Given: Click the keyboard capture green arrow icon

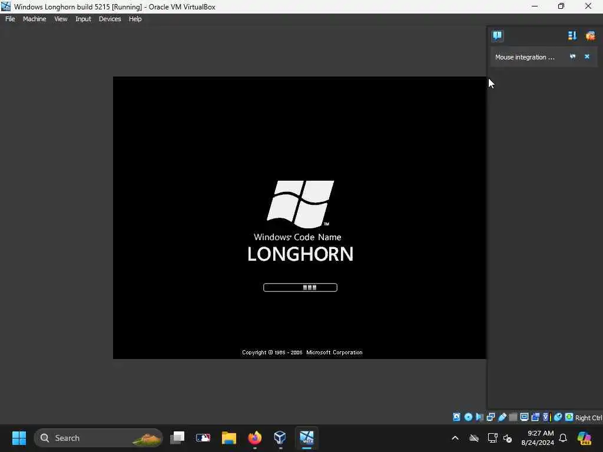Looking at the screenshot, I should 569,417.
